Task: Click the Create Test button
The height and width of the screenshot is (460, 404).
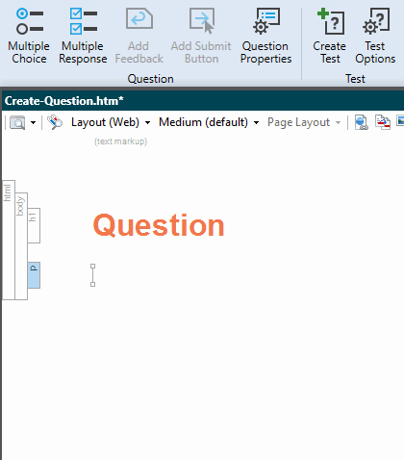Action: 330,36
